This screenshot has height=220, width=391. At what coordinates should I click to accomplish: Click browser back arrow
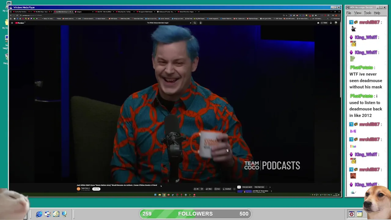11,15
